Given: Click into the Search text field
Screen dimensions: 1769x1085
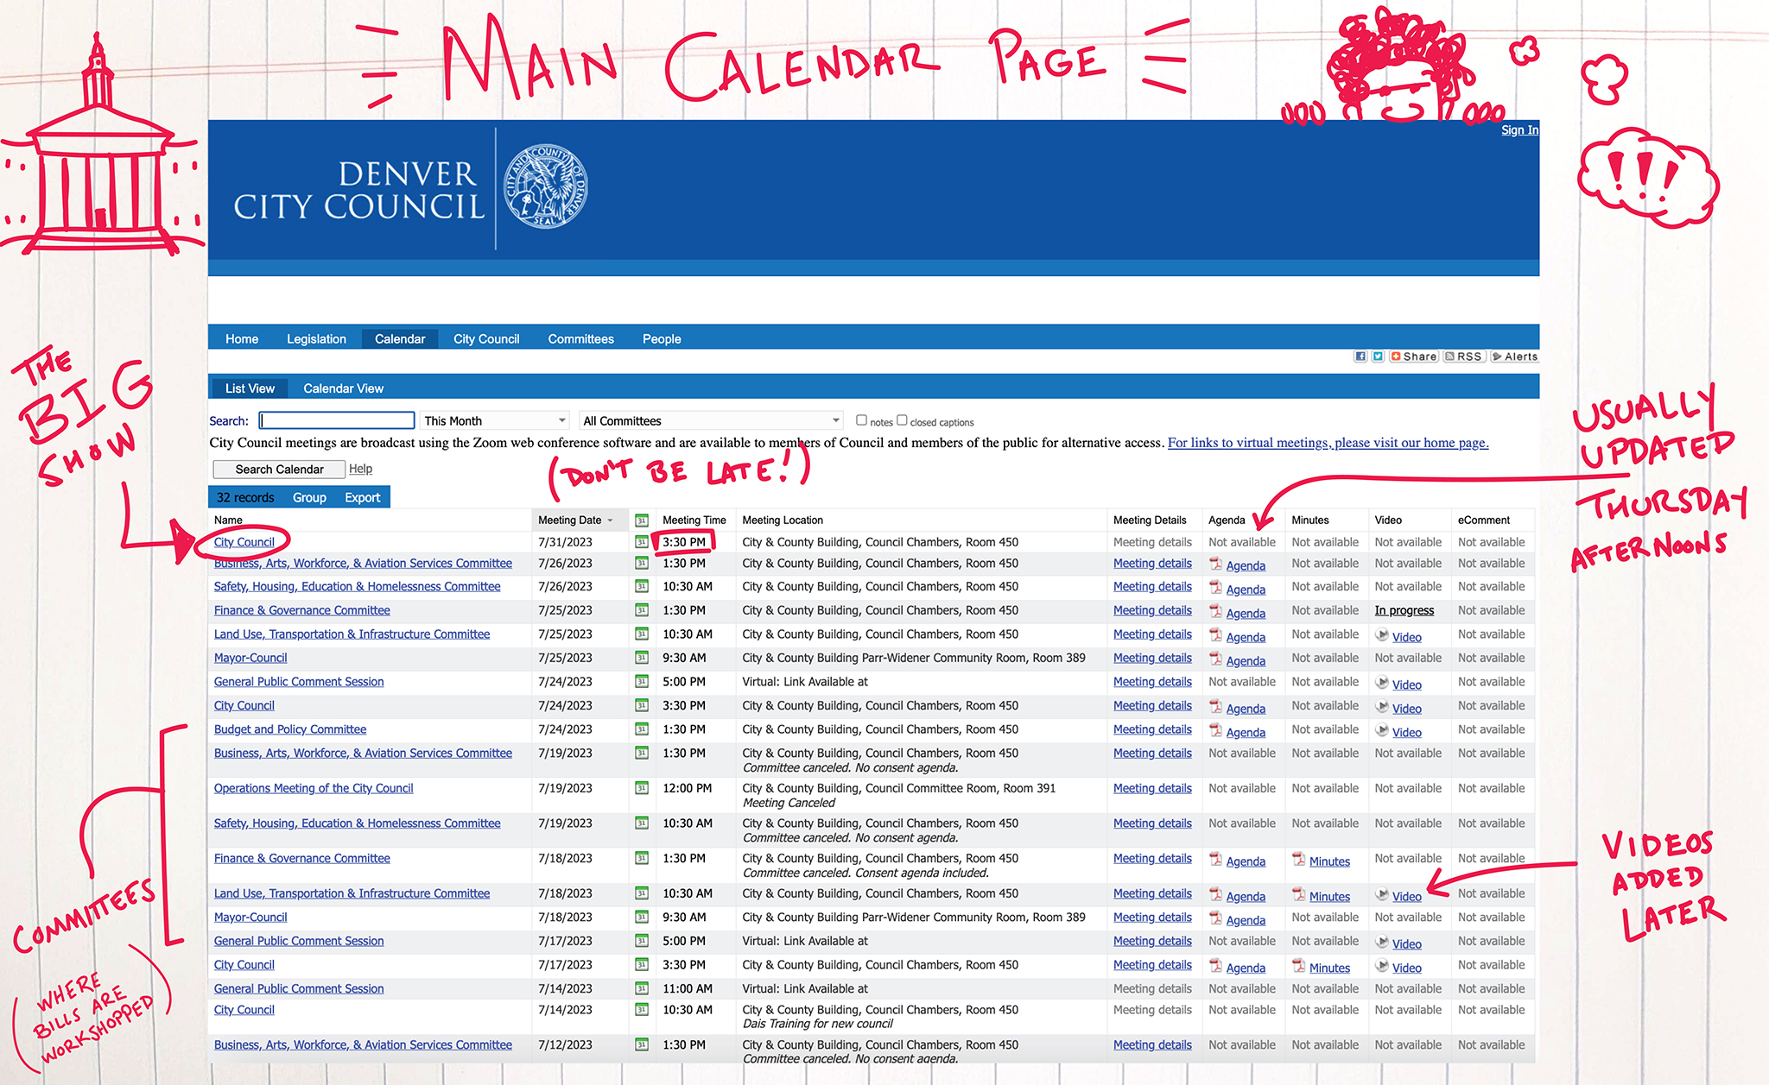Looking at the screenshot, I should [337, 420].
